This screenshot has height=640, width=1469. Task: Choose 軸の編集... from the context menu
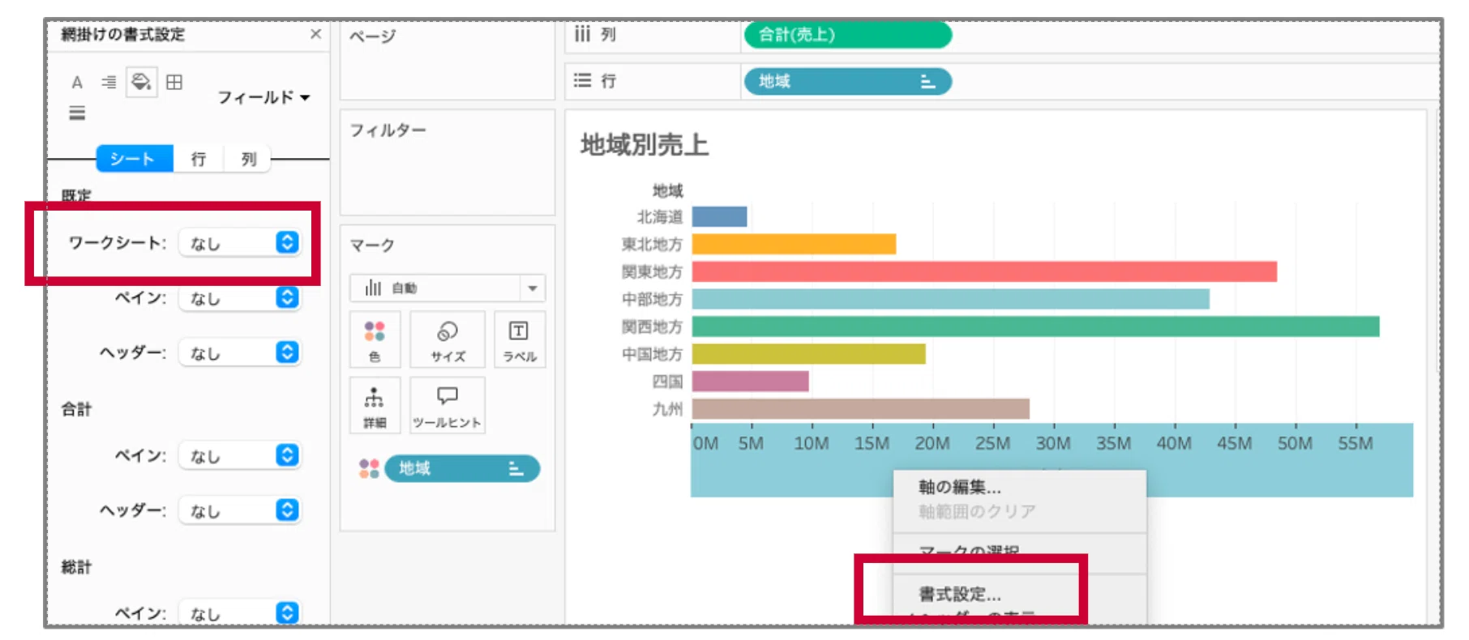tap(960, 487)
